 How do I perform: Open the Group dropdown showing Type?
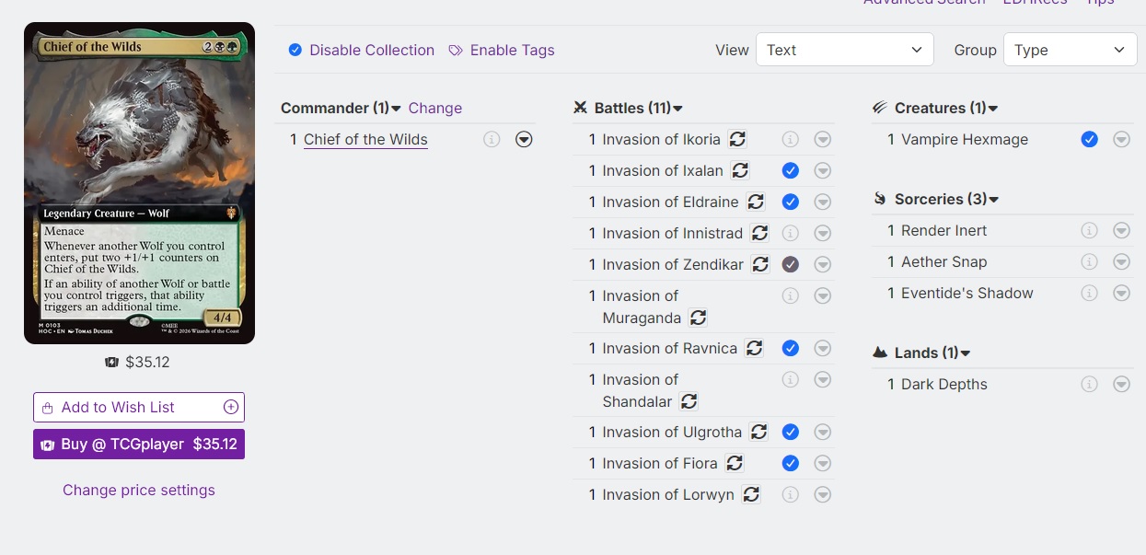pyautogui.click(x=1071, y=50)
